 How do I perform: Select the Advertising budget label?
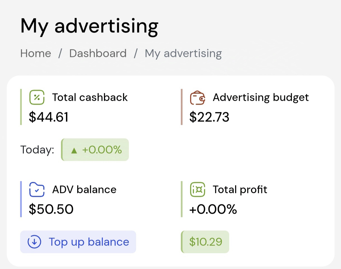pos(261,97)
